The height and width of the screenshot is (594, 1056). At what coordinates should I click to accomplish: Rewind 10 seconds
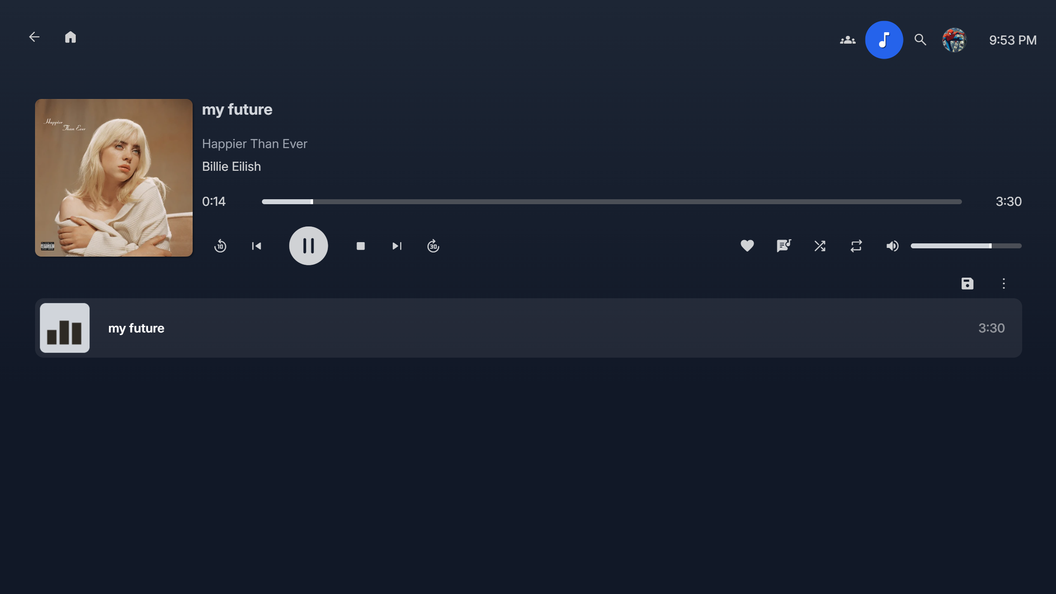[220, 246]
